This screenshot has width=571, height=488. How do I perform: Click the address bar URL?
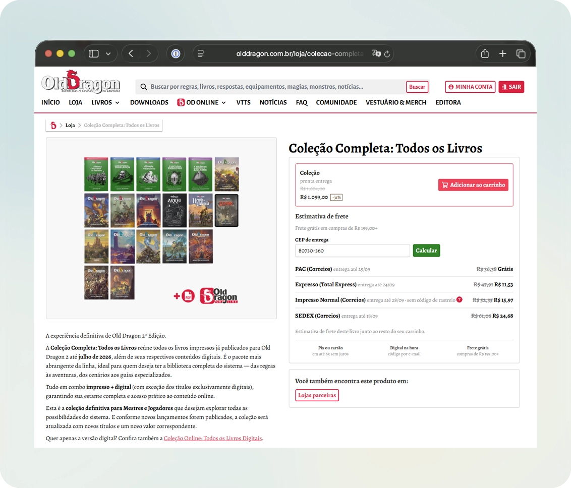click(x=299, y=54)
